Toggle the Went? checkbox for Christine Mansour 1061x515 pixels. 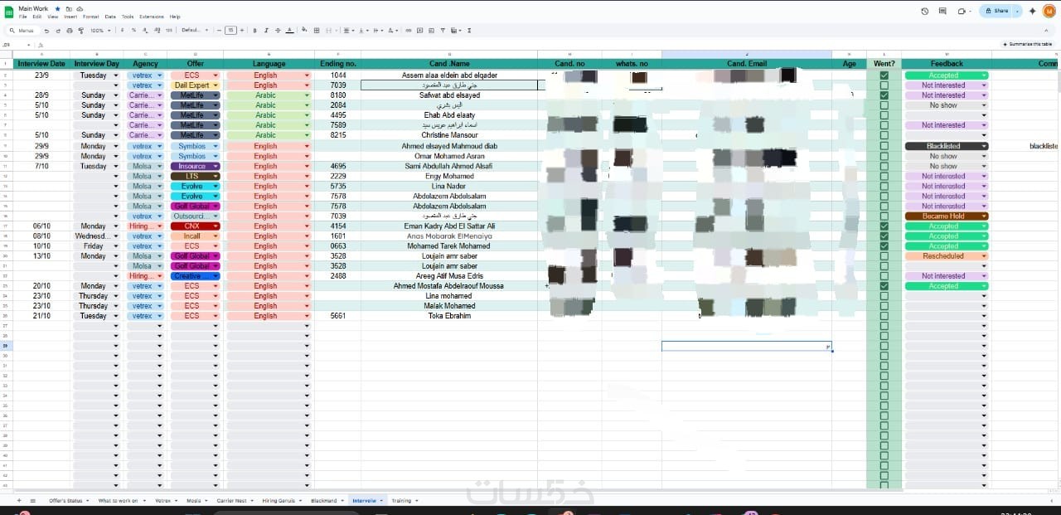(x=884, y=135)
